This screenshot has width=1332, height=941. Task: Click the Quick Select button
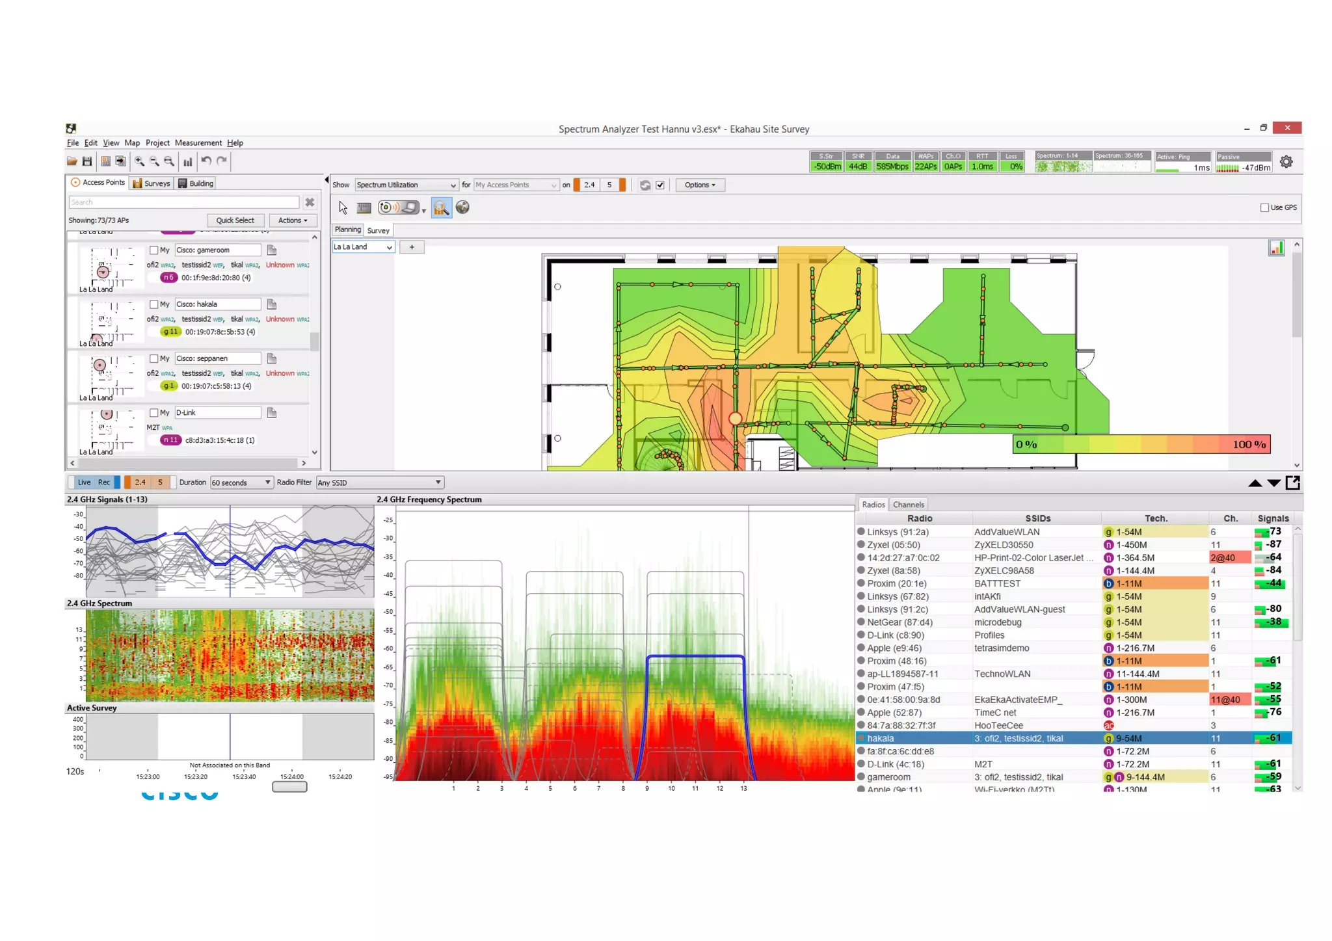(x=235, y=220)
